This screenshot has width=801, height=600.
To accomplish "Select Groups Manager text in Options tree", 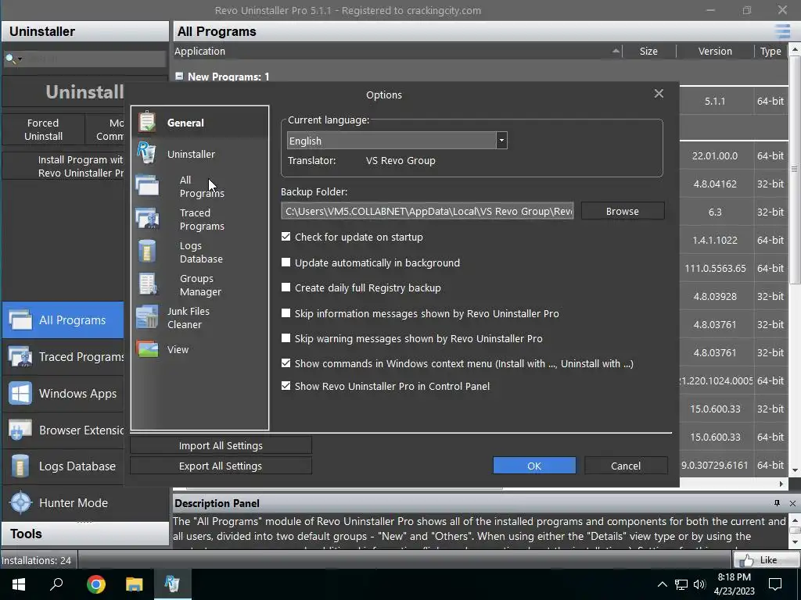I will pos(200,285).
